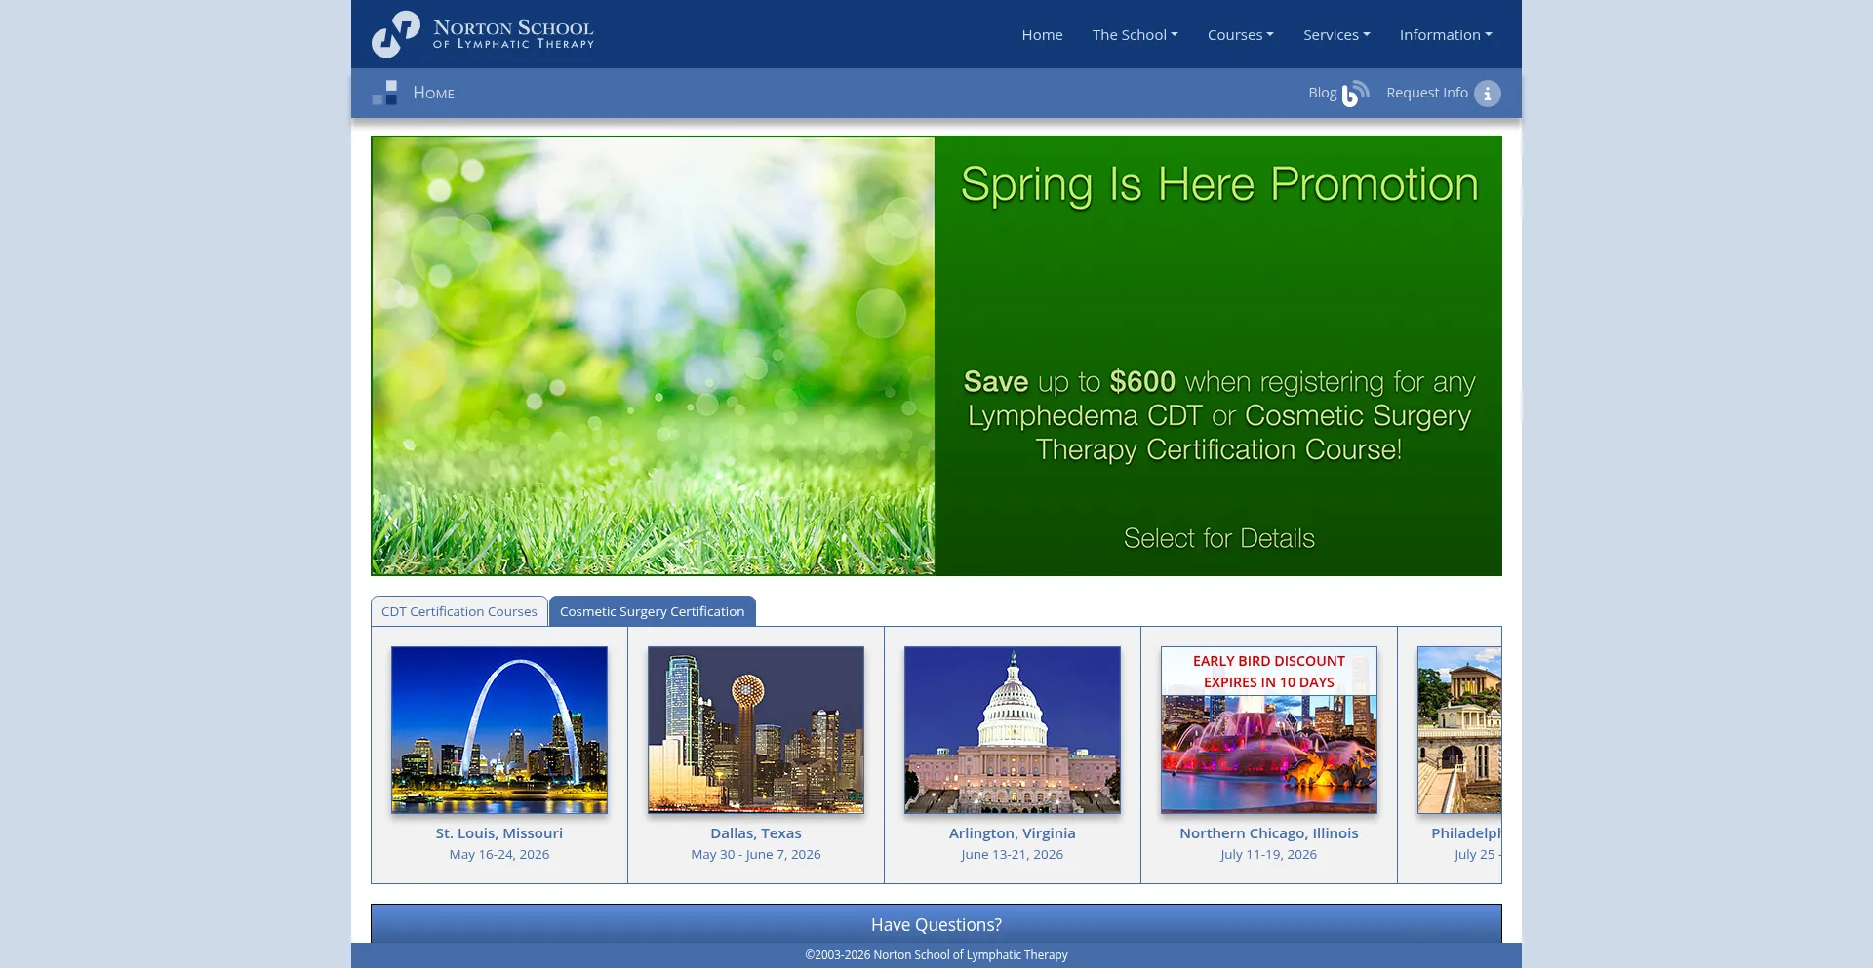Click the Dallas, Texas link
This screenshot has height=968, width=1873.
point(756,833)
